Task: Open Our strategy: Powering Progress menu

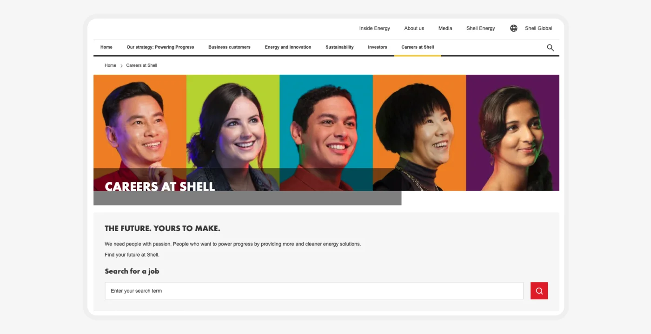Action: click(160, 47)
